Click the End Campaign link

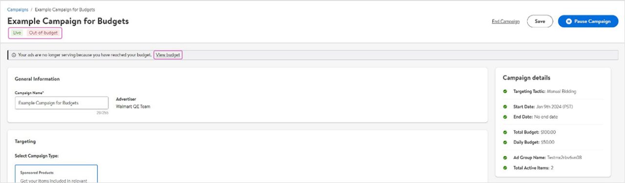[x=505, y=21]
